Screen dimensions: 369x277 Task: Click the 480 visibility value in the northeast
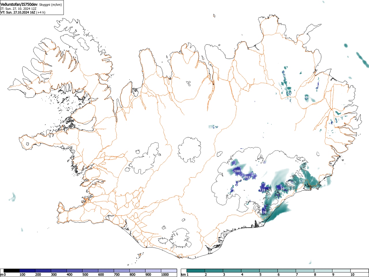pos(307,98)
